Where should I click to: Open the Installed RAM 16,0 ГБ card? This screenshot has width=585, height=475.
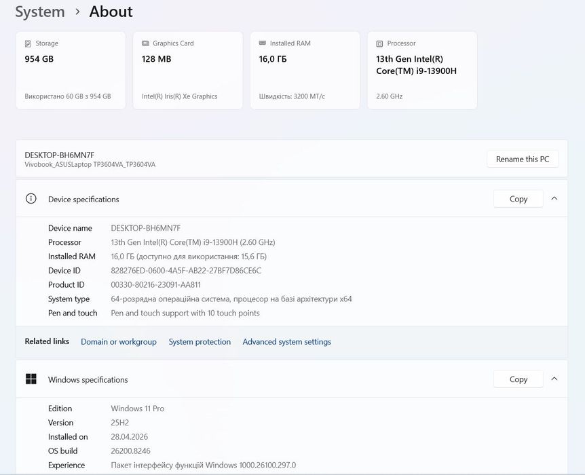point(305,71)
